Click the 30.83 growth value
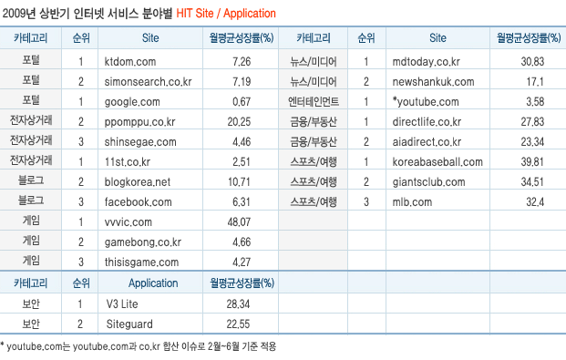The width and height of the screenshot is (566, 360). click(532, 62)
